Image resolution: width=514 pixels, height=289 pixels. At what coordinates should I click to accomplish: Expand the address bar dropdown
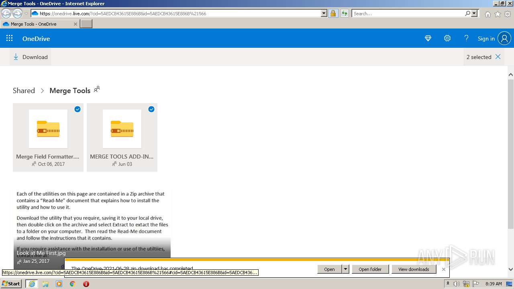point(324,13)
